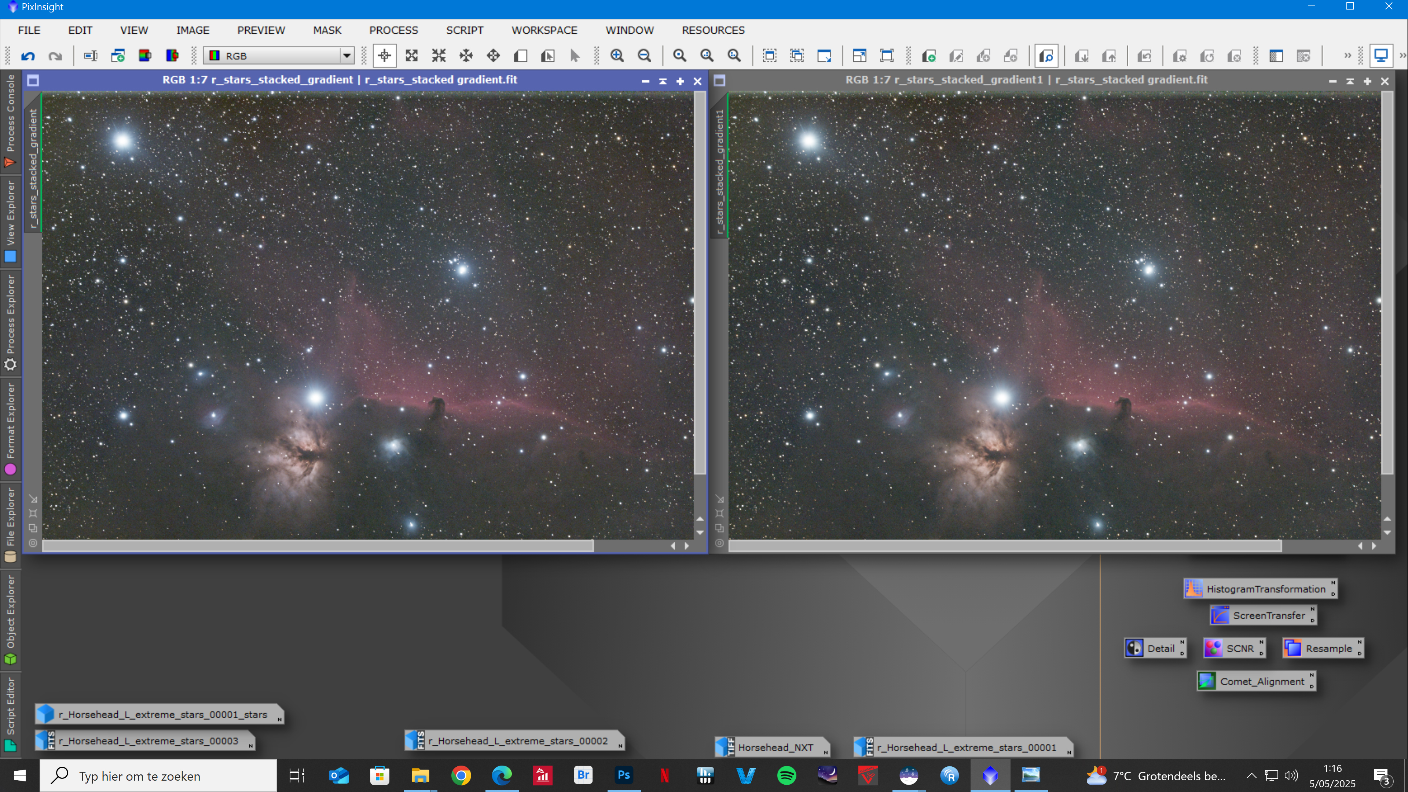
Task: Click the Zoom Out magnifier icon
Action: click(645, 56)
